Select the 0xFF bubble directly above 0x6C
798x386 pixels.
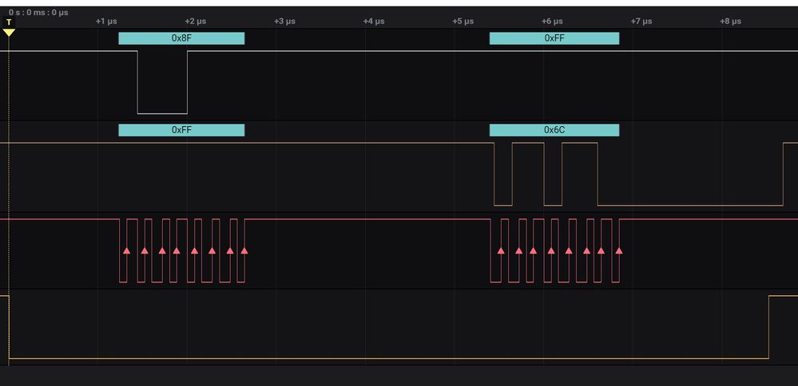click(x=554, y=38)
